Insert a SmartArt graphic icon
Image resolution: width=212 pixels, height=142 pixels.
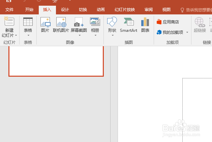click(x=128, y=22)
